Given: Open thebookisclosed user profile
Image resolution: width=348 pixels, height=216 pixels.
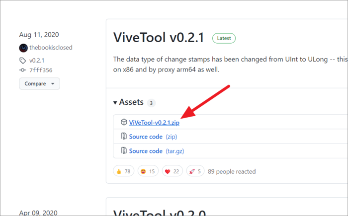Looking at the screenshot, I should [51, 48].
